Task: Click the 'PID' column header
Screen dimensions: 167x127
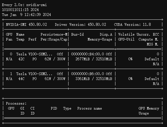Action: pyautogui.click(x=54, y=108)
